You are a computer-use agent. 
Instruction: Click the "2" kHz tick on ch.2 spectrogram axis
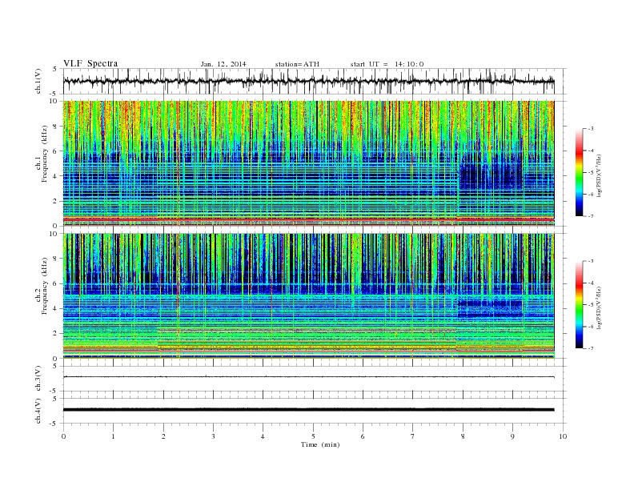(55, 334)
